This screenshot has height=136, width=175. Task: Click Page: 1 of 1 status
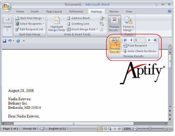pyautogui.click(x=11, y=129)
